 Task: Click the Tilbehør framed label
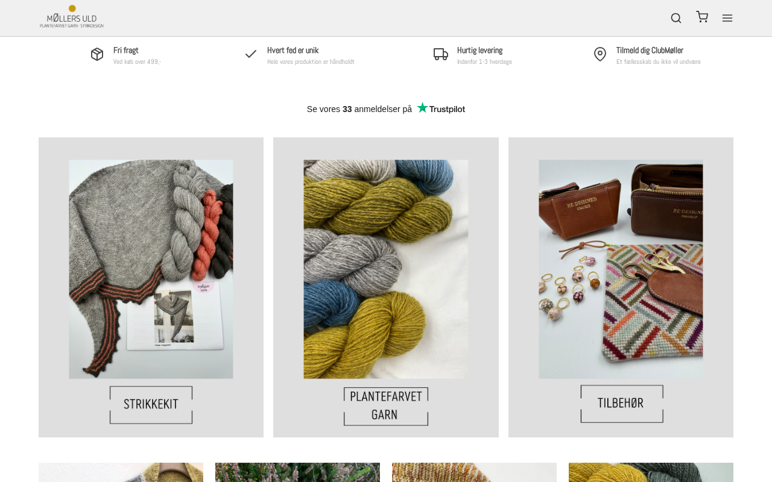click(x=621, y=404)
